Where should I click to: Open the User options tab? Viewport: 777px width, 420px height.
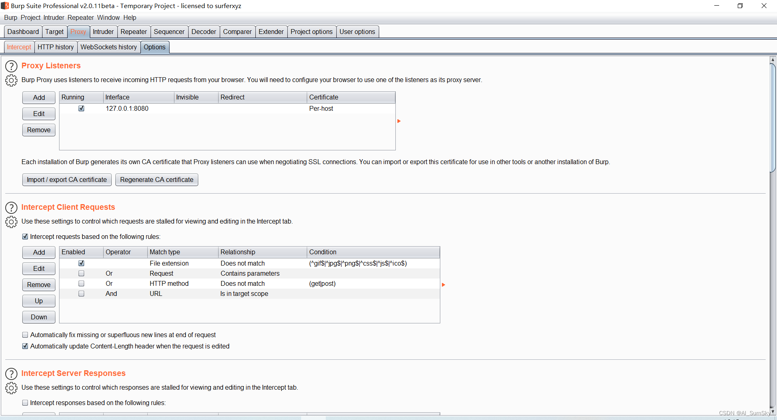(357, 32)
